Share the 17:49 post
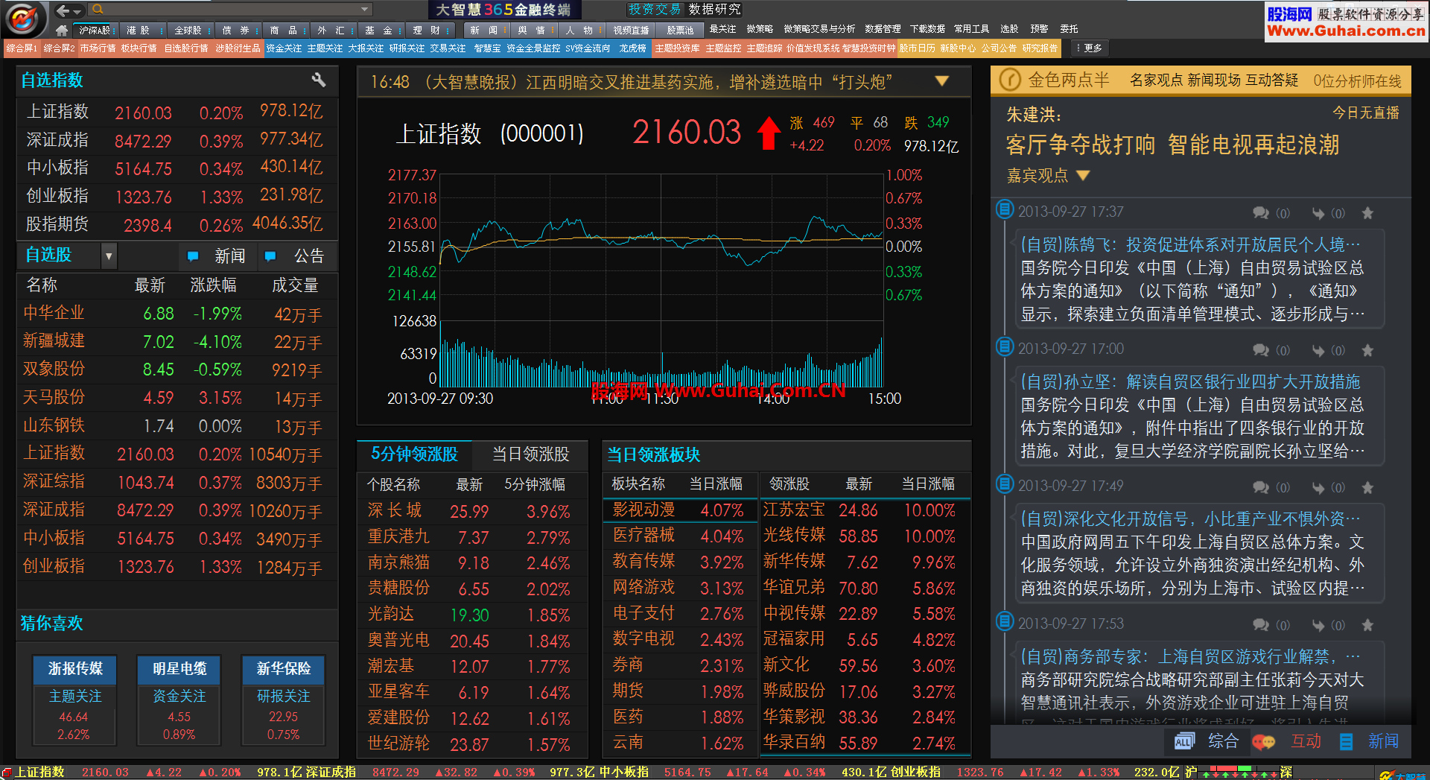 [1318, 488]
